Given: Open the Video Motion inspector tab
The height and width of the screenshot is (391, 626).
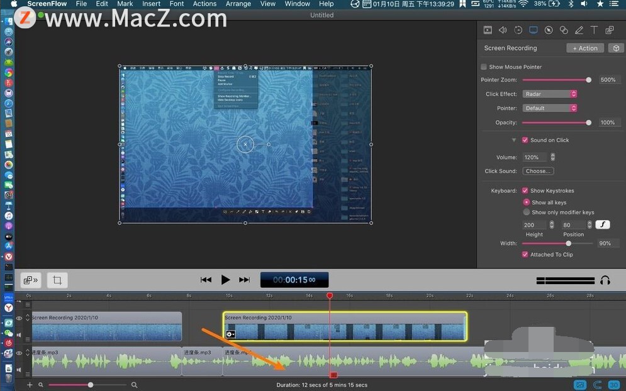Looking at the screenshot, I should (518, 30).
